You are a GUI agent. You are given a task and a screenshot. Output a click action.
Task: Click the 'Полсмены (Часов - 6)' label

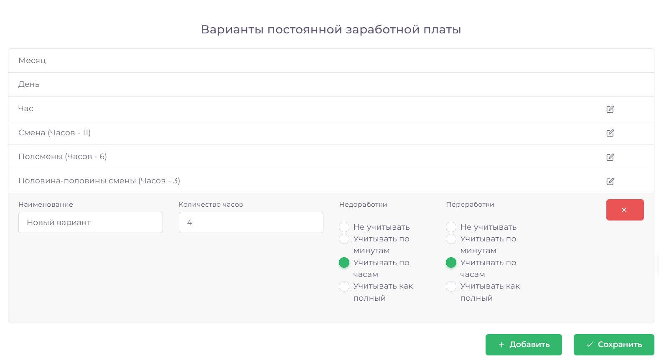tap(63, 157)
